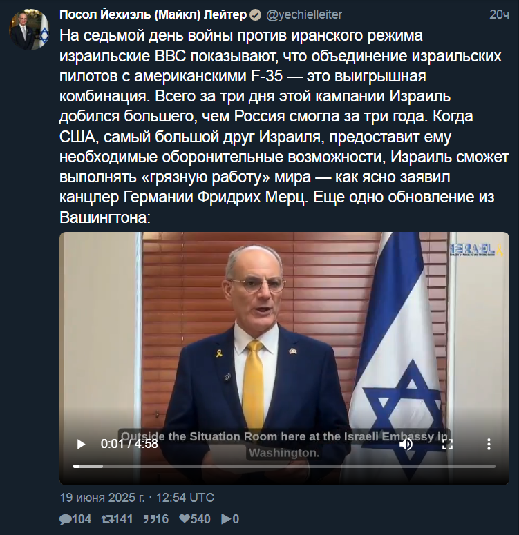Open the 20ч relative timestamp
The width and height of the screenshot is (519, 535).
[499, 14]
